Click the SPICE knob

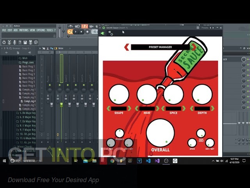173,94
